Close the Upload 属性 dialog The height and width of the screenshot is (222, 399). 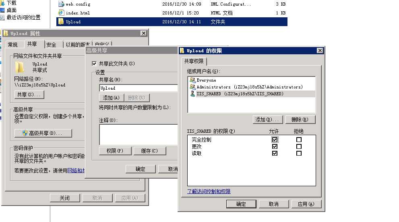143,33
